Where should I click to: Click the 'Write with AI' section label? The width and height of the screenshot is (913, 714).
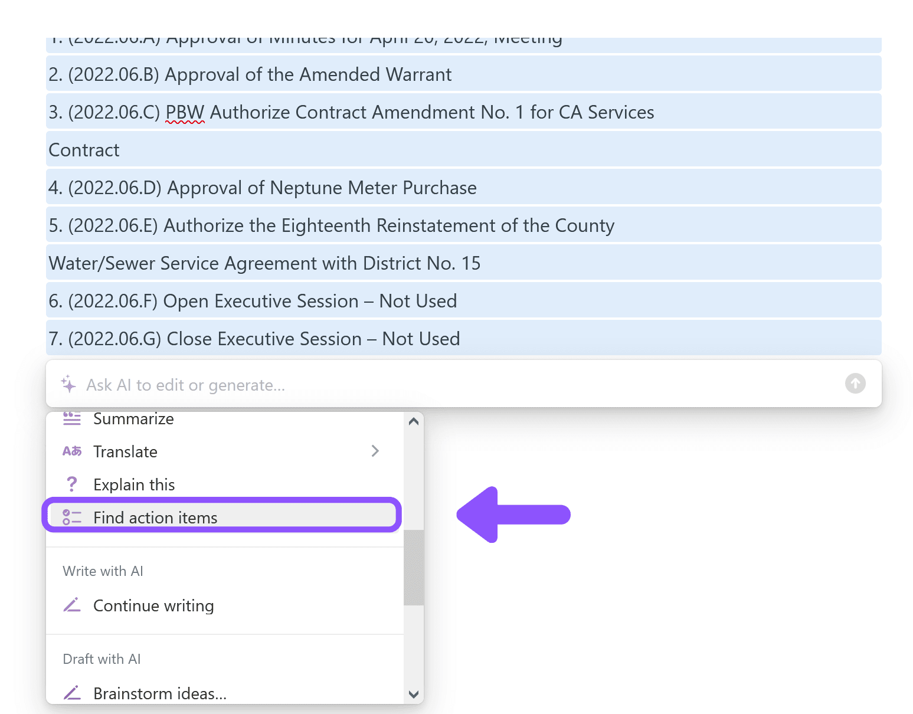click(103, 571)
